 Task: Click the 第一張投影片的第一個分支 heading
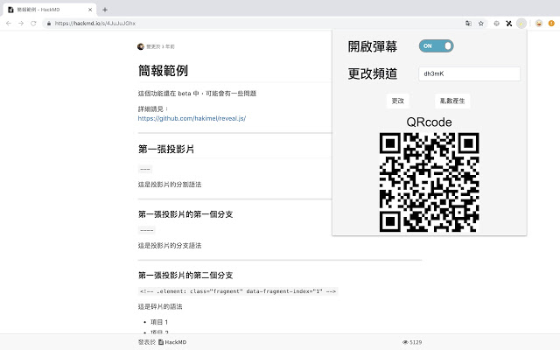(185, 214)
